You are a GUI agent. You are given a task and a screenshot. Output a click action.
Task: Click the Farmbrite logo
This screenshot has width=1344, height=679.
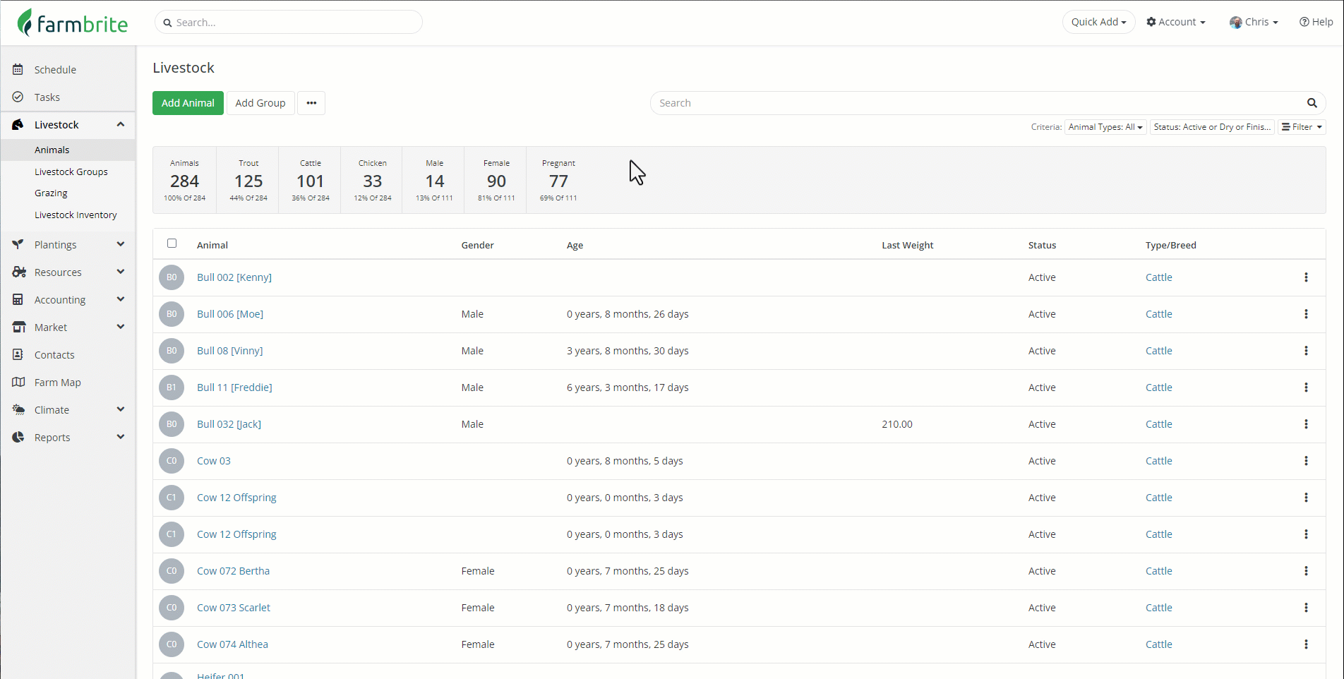73,23
